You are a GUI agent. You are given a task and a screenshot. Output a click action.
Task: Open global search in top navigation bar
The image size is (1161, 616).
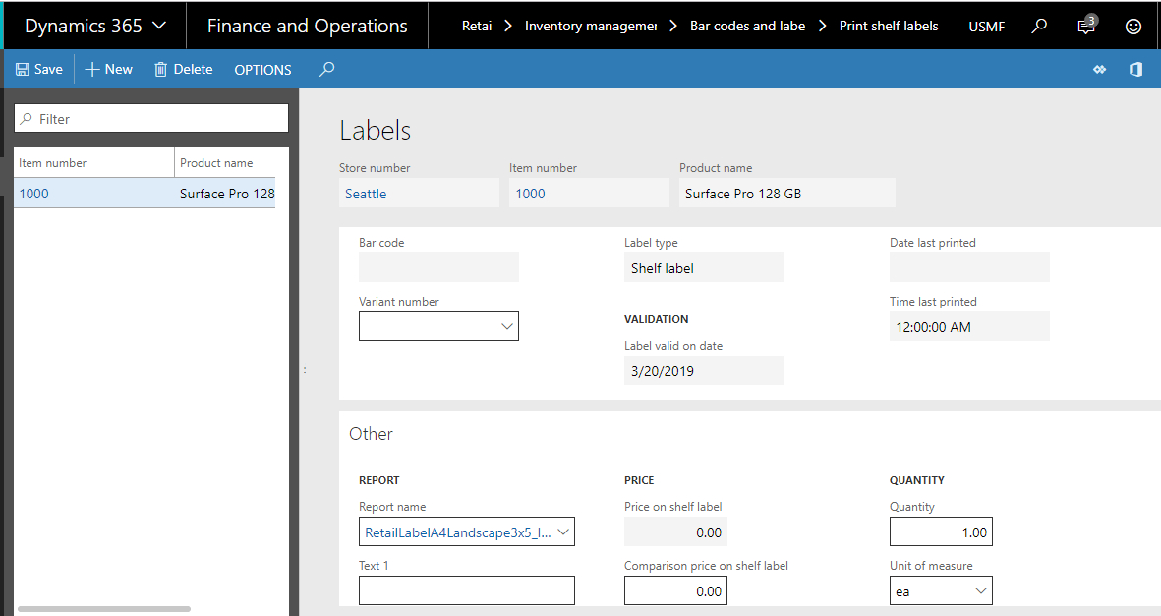click(1039, 27)
